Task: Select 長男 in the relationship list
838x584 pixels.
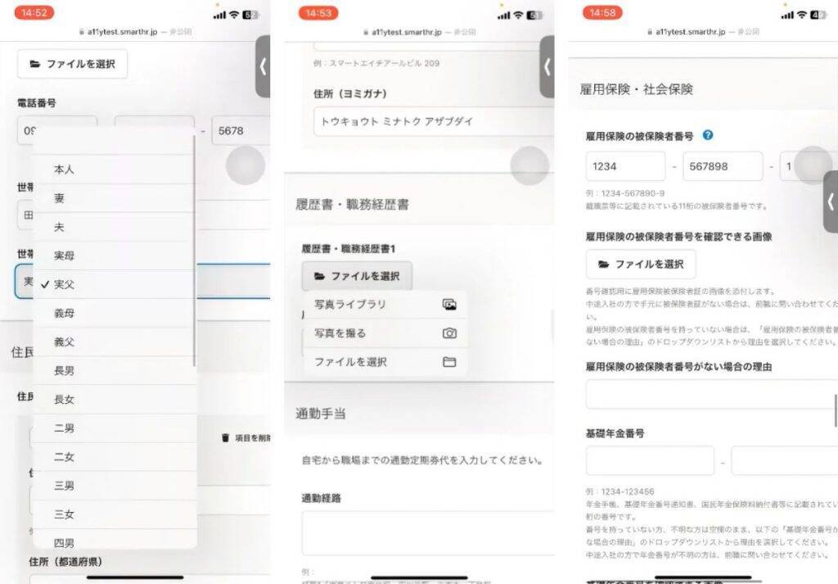Action: click(115, 370)
